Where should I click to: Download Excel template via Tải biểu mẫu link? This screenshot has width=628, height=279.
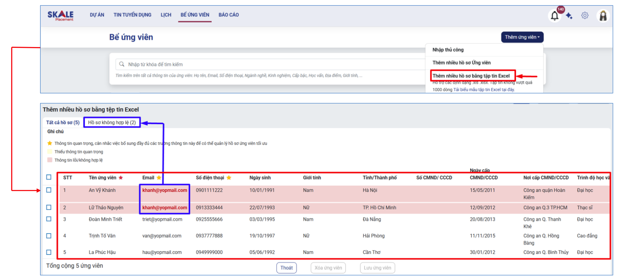click(484, 90)
